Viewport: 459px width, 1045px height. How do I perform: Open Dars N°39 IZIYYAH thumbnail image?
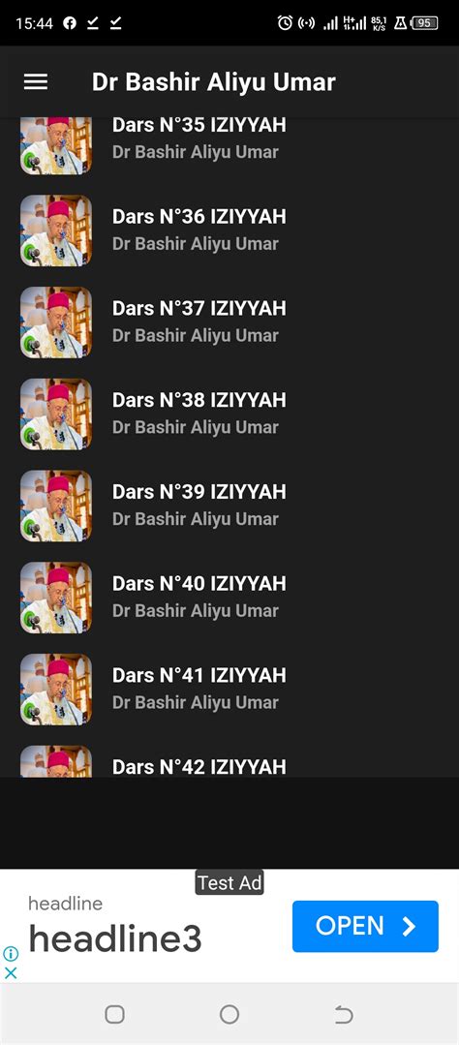tap(56, 506)
